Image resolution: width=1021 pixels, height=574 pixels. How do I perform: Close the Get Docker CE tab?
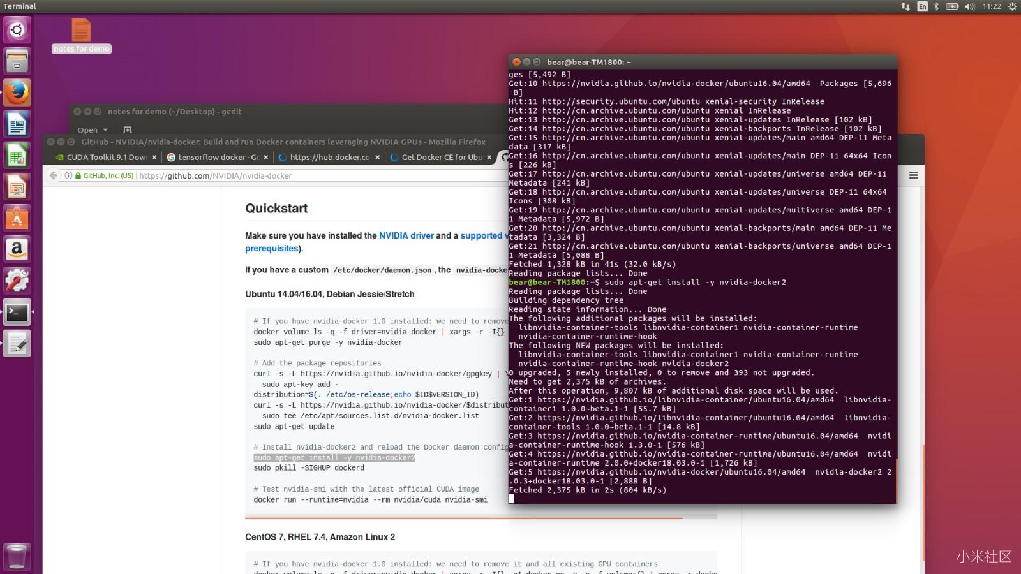click(489, 157)
